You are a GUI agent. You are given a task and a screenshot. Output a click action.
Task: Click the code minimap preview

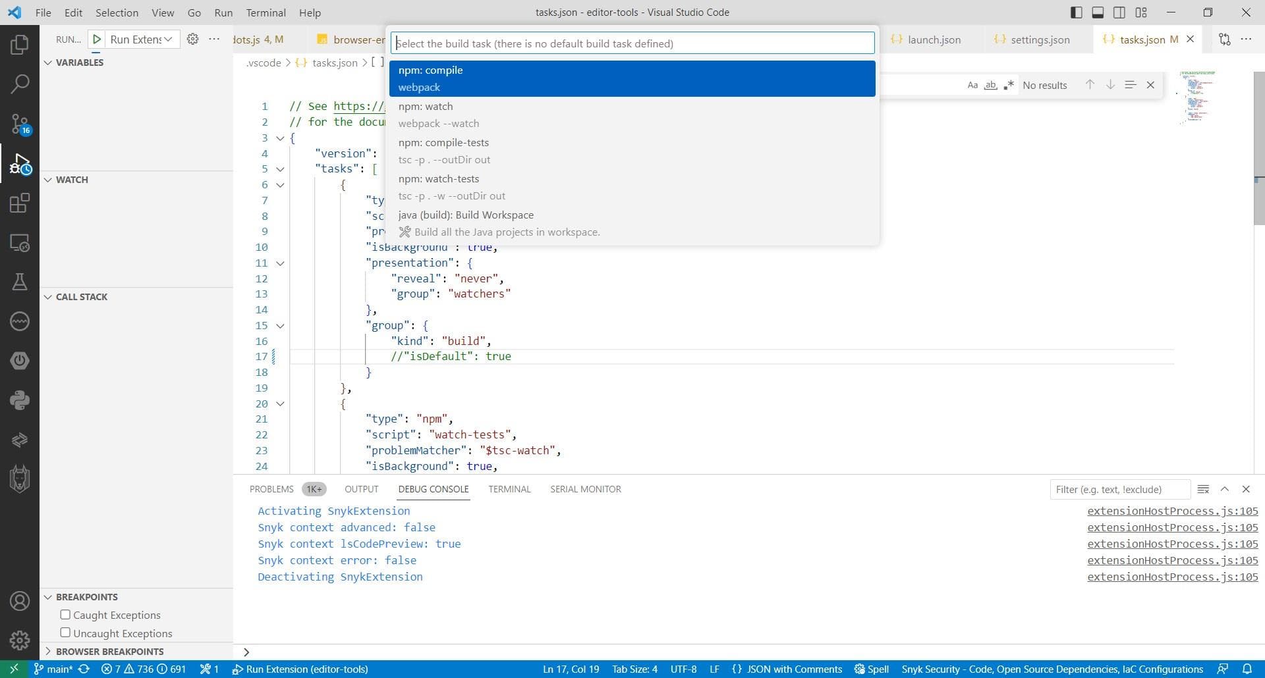pyautogui.click(x=1198, y=97)
